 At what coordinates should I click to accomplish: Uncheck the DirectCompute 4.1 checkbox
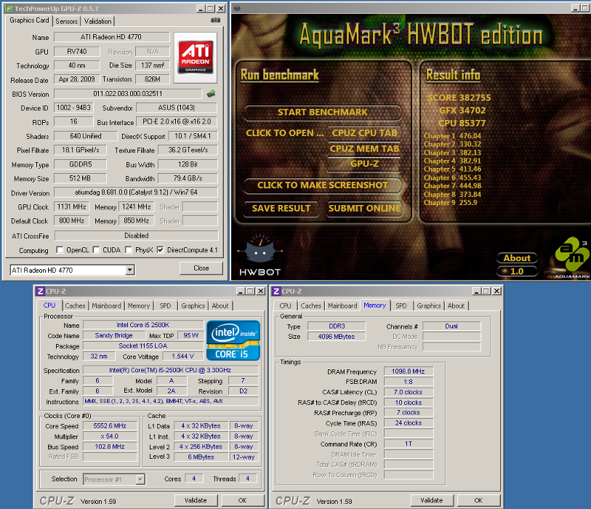click(160, 249)
